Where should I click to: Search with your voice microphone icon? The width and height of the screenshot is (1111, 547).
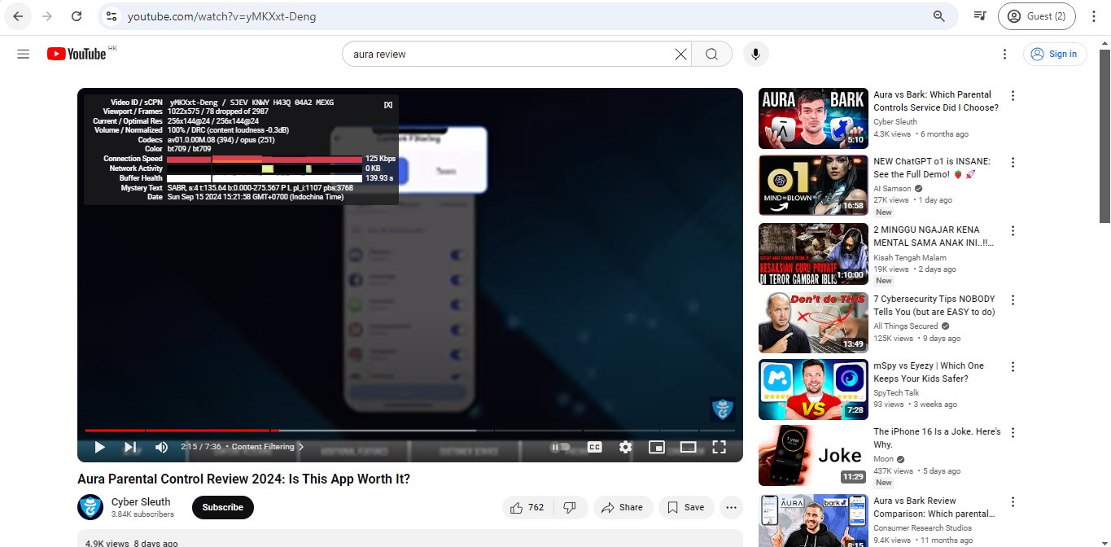(755, 54)
